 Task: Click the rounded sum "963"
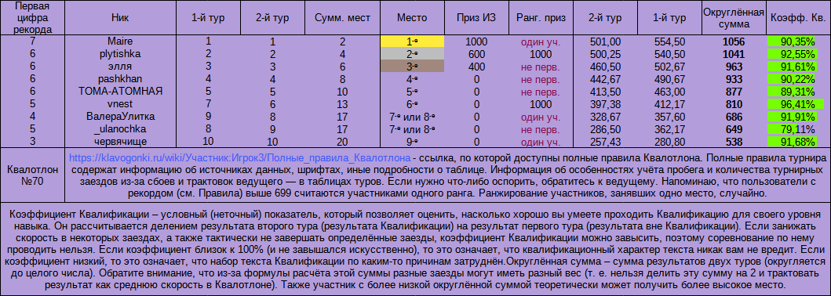pyautogui.click(x=734, y=67)
